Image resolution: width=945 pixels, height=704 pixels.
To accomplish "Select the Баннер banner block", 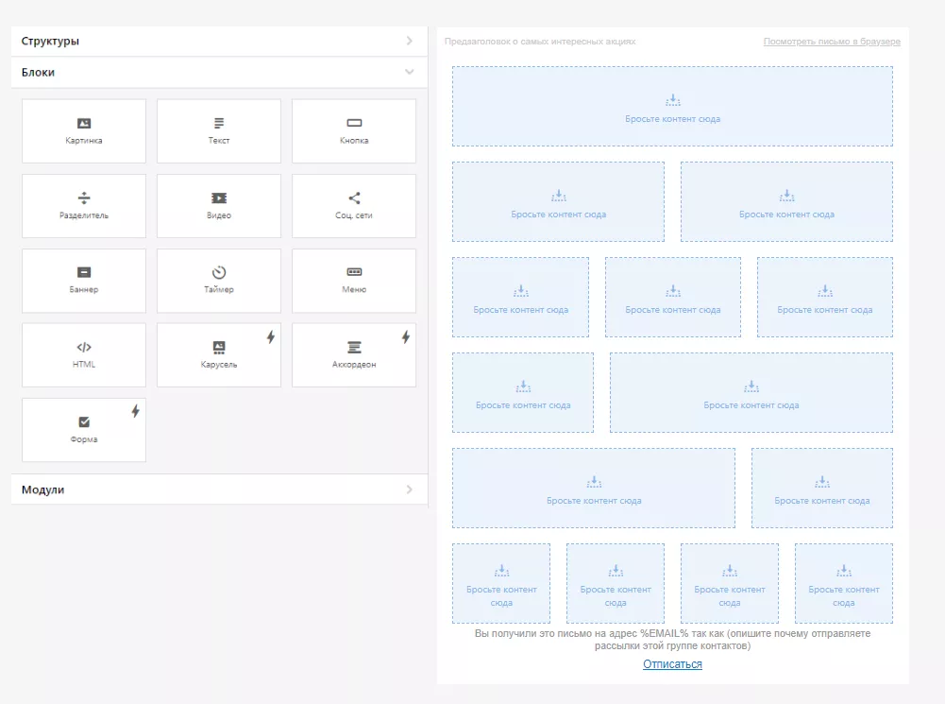I will (x=84, y=281).
